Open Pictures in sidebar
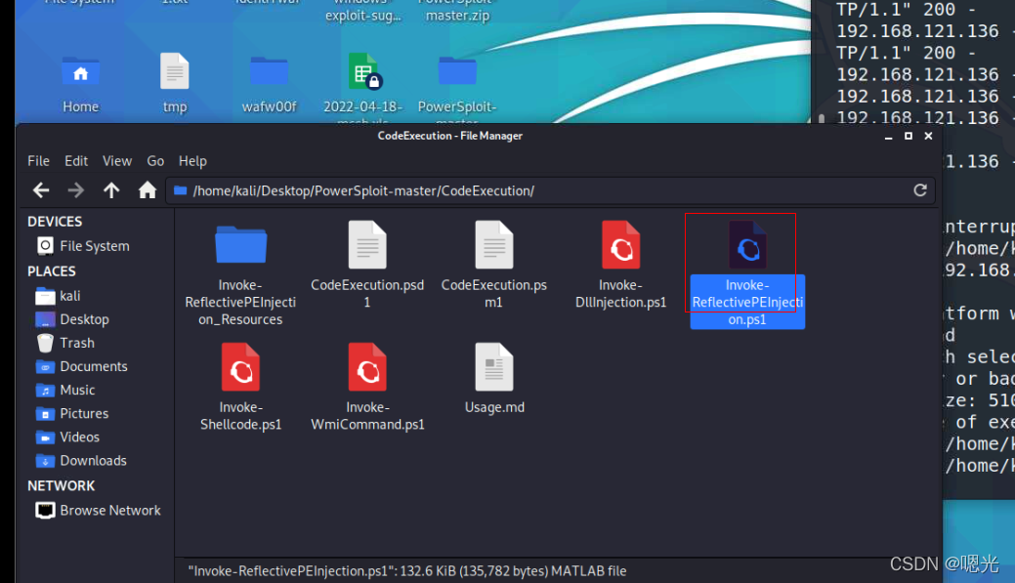1015x583 pixels. tap(72, 413)
